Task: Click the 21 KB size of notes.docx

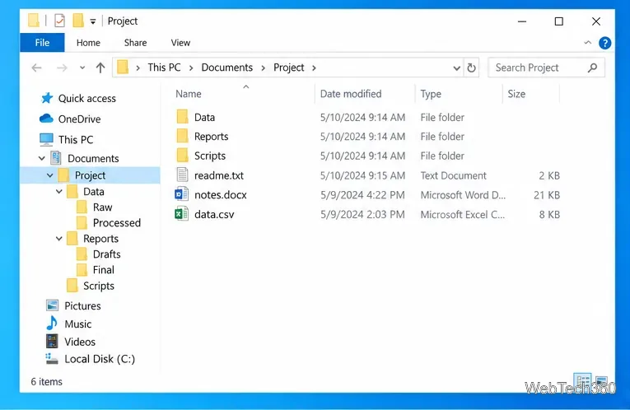Action: pos(547,195)
